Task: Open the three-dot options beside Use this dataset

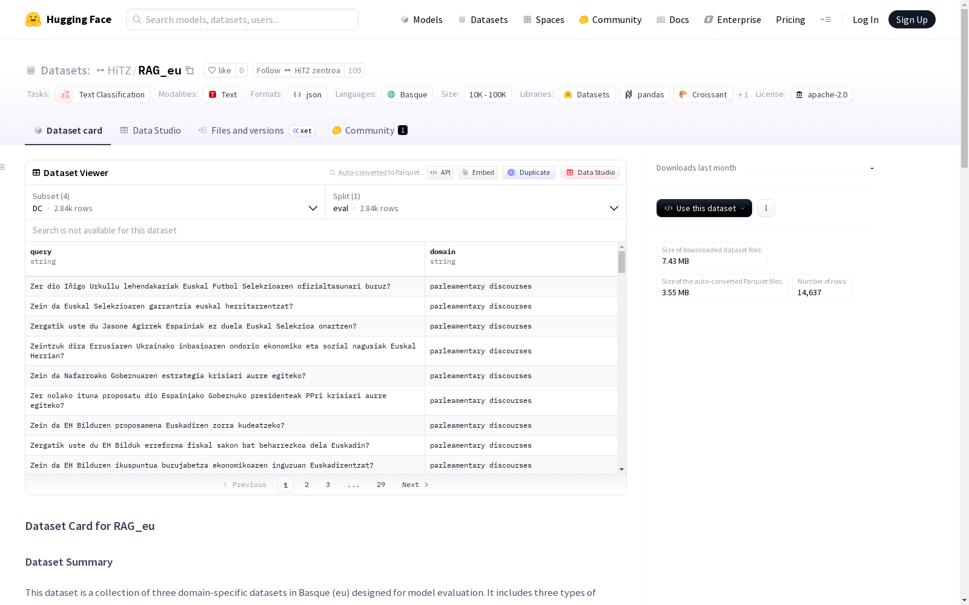Action: [x=766, y=208]
